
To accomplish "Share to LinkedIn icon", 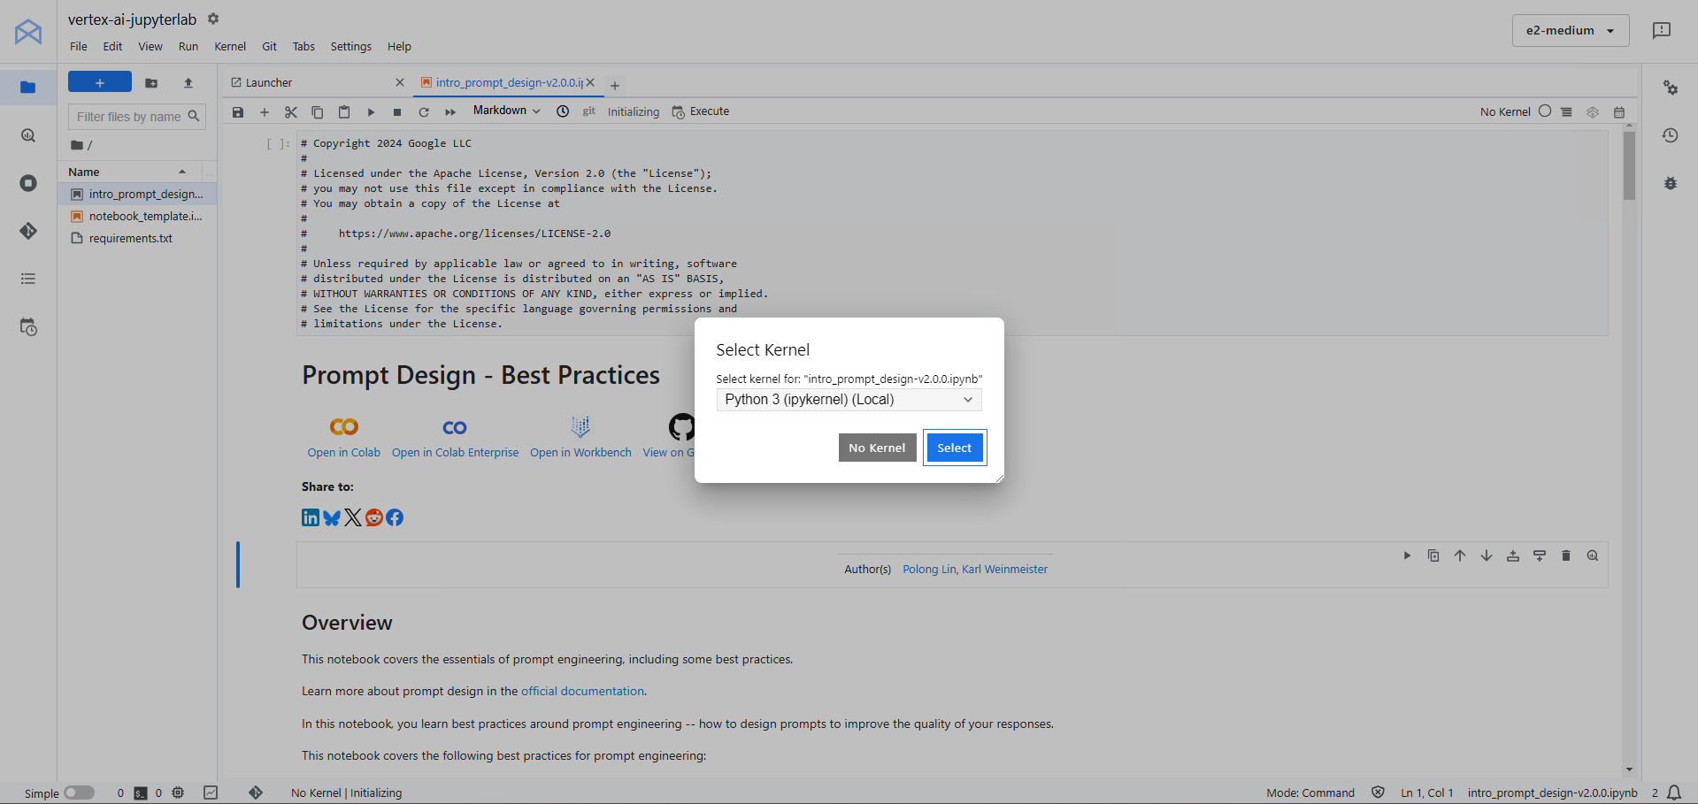I will (311, 517).
